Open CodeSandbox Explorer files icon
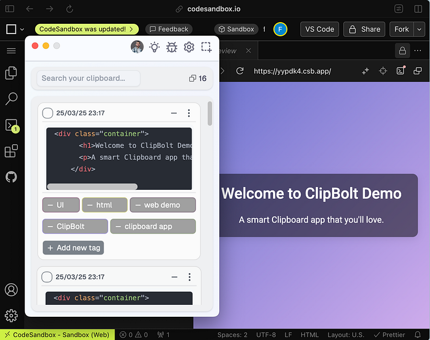The height and width of the screenshot is (340, 430). pyautogui.click(x=11, y=73)
